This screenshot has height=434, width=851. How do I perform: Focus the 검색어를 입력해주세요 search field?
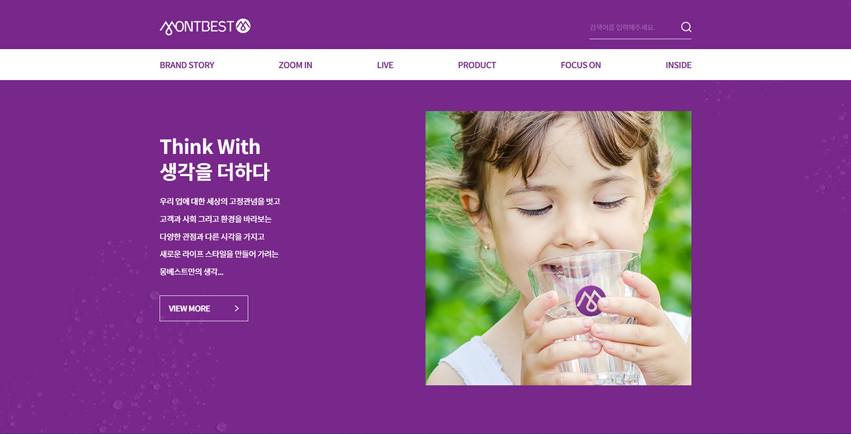(x=632, y=27)
